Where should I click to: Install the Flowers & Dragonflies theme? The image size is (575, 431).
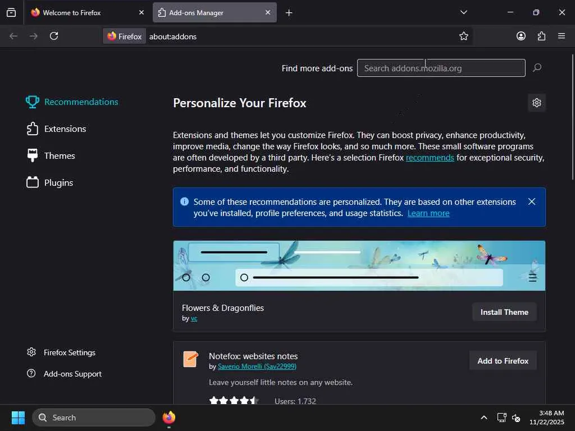pos(504,312)
